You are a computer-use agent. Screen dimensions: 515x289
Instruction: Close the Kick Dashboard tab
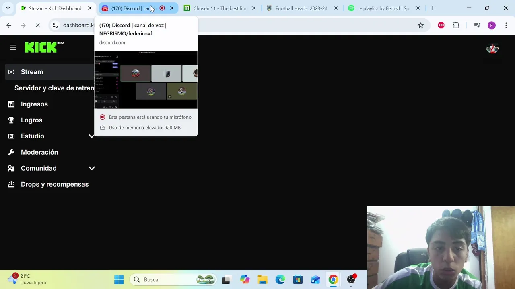pos(90,8)
